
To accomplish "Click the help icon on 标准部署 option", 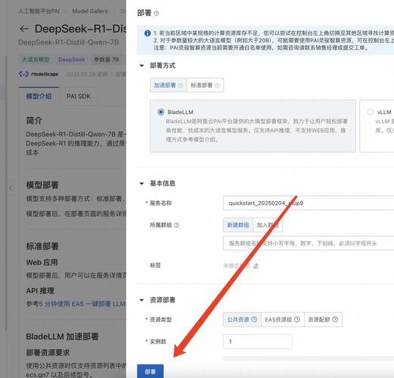I will (x=217, y=85).
